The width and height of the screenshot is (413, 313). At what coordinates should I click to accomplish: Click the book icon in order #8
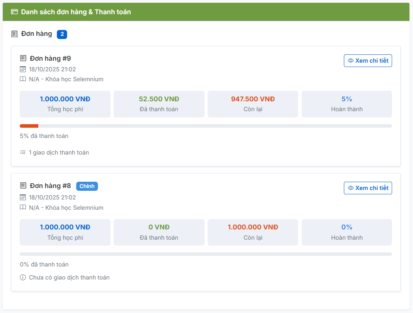coord(23,207)
